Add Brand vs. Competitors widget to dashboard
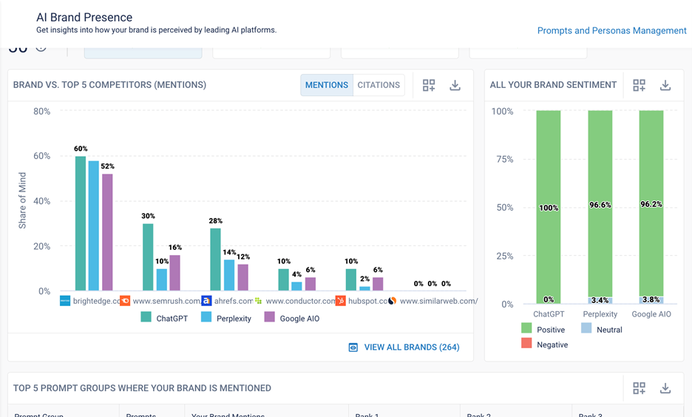Image resolution: width=692 pixels, height=417 pixels. click(429, 85)
